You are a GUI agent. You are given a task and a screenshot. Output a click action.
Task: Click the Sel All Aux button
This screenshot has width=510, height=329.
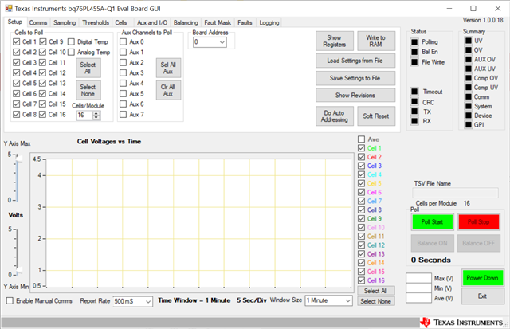tap(168, 68)
